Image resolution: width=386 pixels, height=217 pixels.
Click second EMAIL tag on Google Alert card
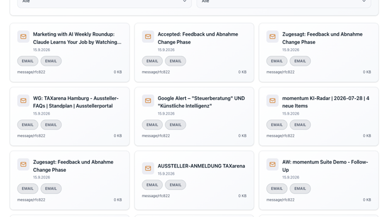[176, 125]
